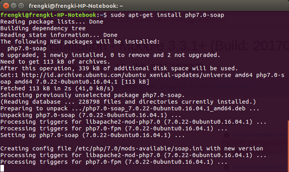This screenshot has height=172, width=289.
Task: Click the 'Selecting previously unselected package' line
Action: click(92, 95)
